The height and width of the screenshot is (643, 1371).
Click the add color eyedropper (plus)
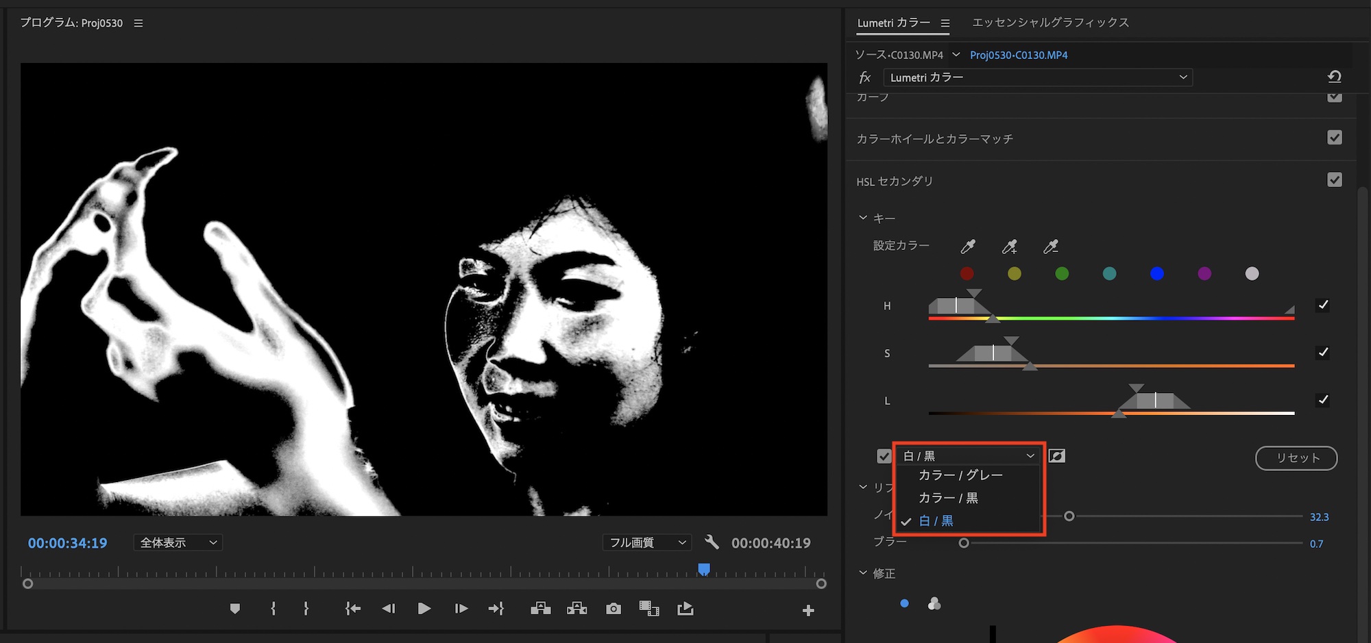1009,247
